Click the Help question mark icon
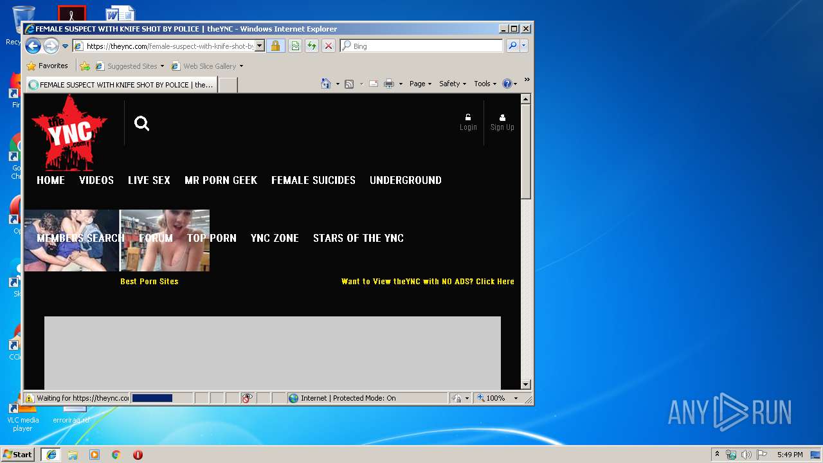823x463 pixels. pyautogui.click(x=507, y=84)
